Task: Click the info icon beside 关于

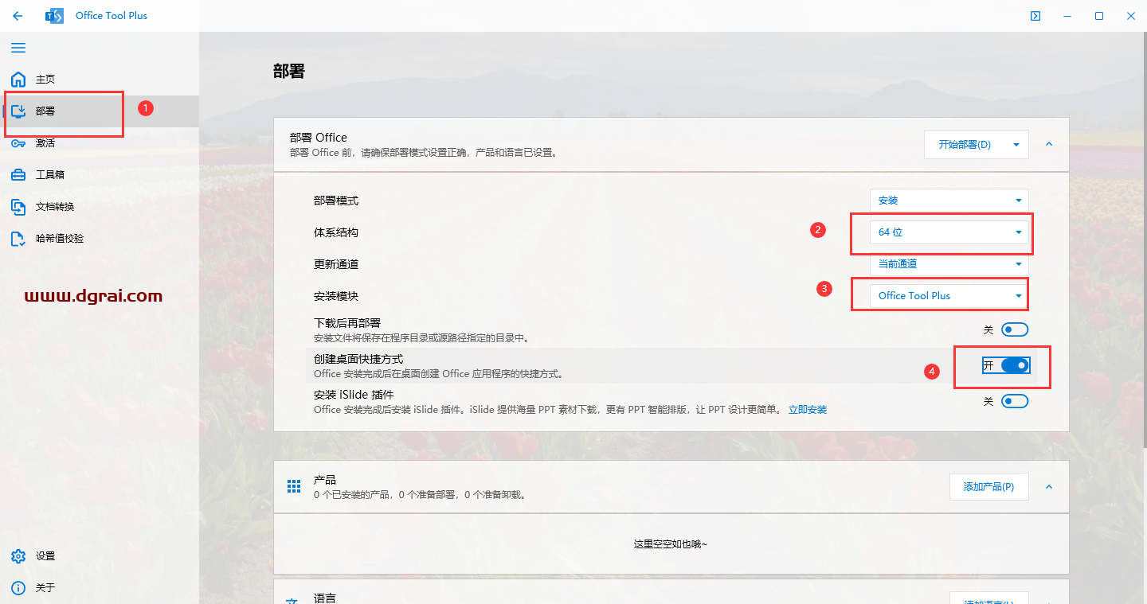Action: click(18, 588)
